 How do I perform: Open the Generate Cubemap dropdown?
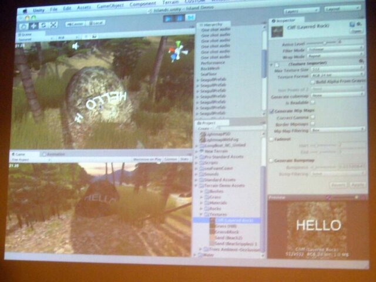[x=338, y=95]
